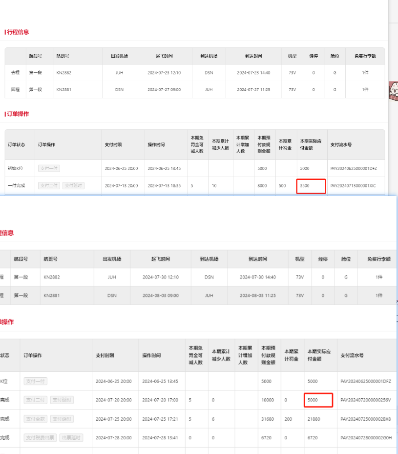This screenshot has height=454, width=398.
Task: Click 支付税费出票 button in the lower table
Action: pyautogui.click(x=40, y=437)
